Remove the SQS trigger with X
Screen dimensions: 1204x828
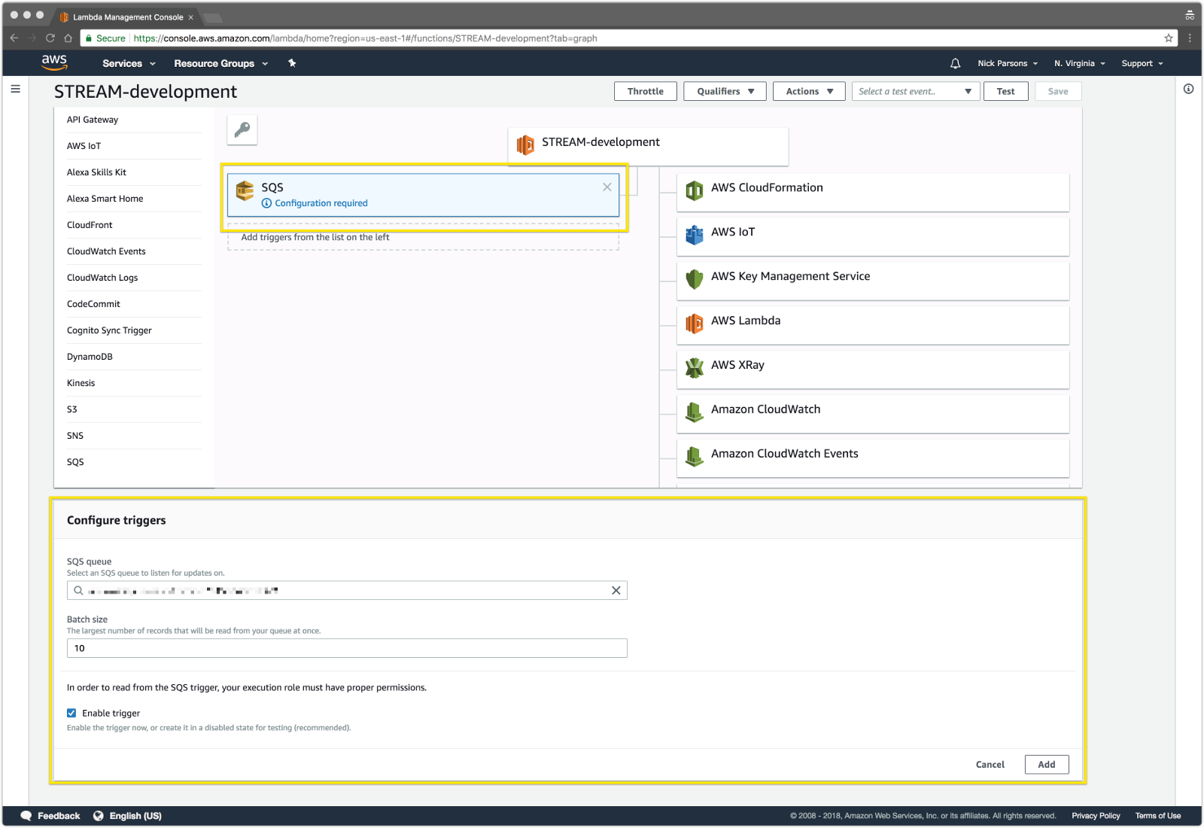pos(607,187)
